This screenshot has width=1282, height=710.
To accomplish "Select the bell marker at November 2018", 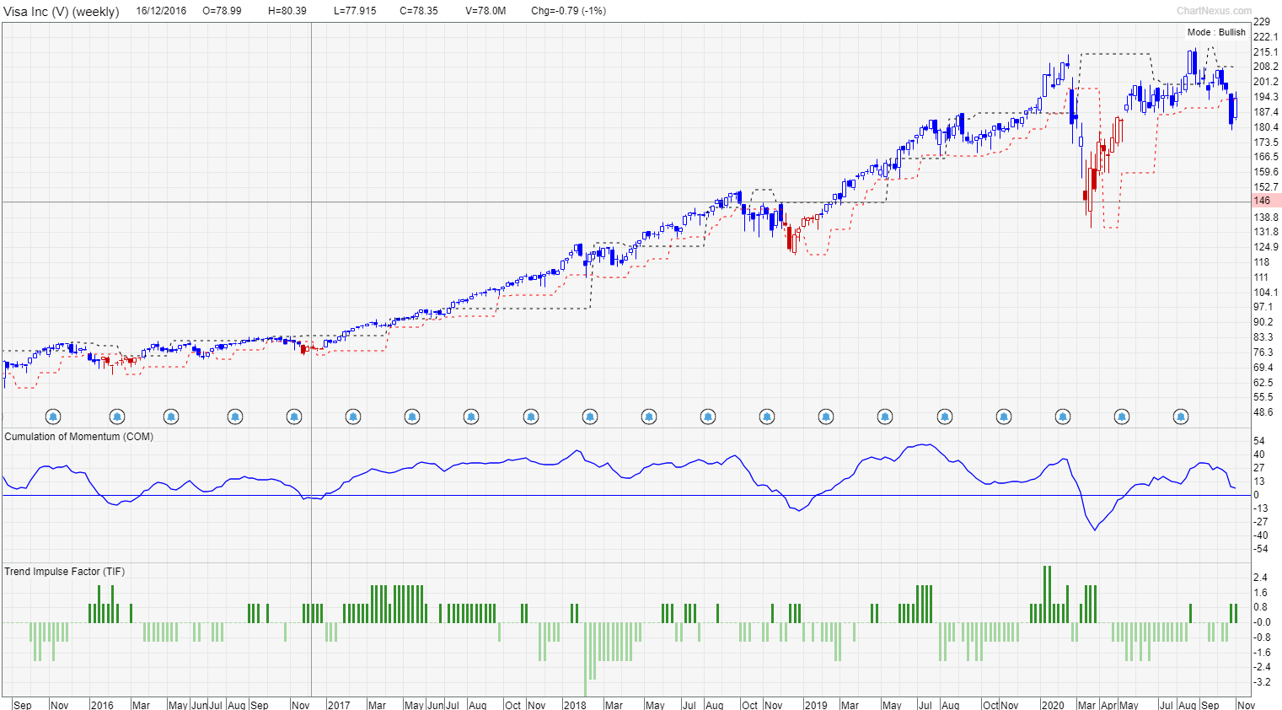I will coord(767,417).
